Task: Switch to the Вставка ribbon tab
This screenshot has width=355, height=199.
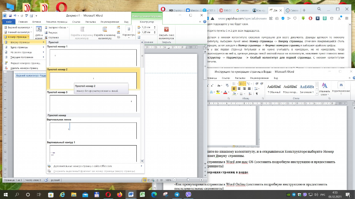Action: coord(36,22)
